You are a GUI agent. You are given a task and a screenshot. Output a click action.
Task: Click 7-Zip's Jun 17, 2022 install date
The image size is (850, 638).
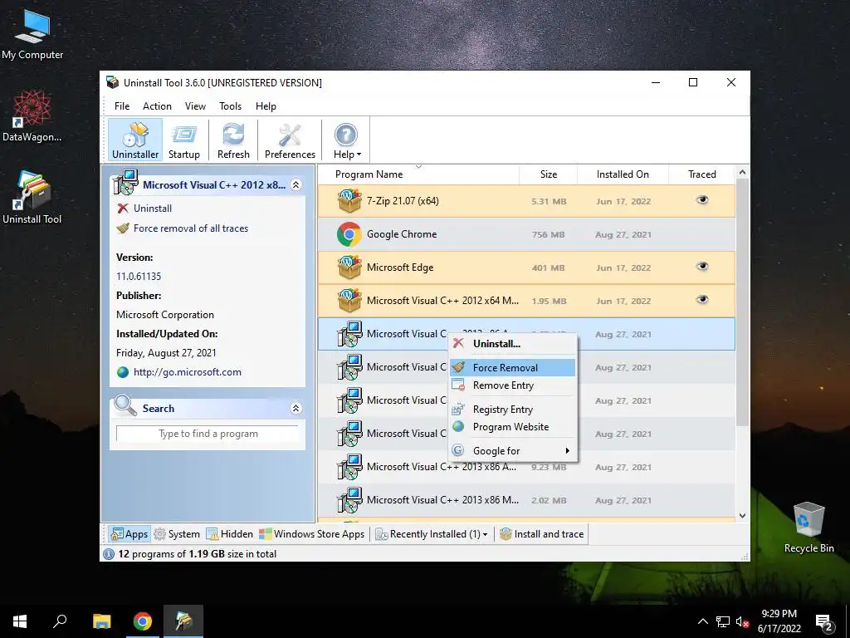coord(623,201)
